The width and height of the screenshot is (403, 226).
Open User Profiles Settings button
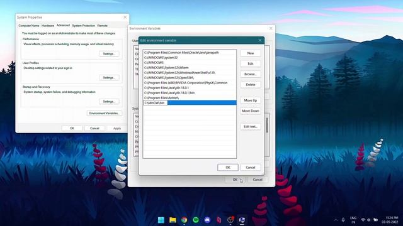tap(109, 78)
